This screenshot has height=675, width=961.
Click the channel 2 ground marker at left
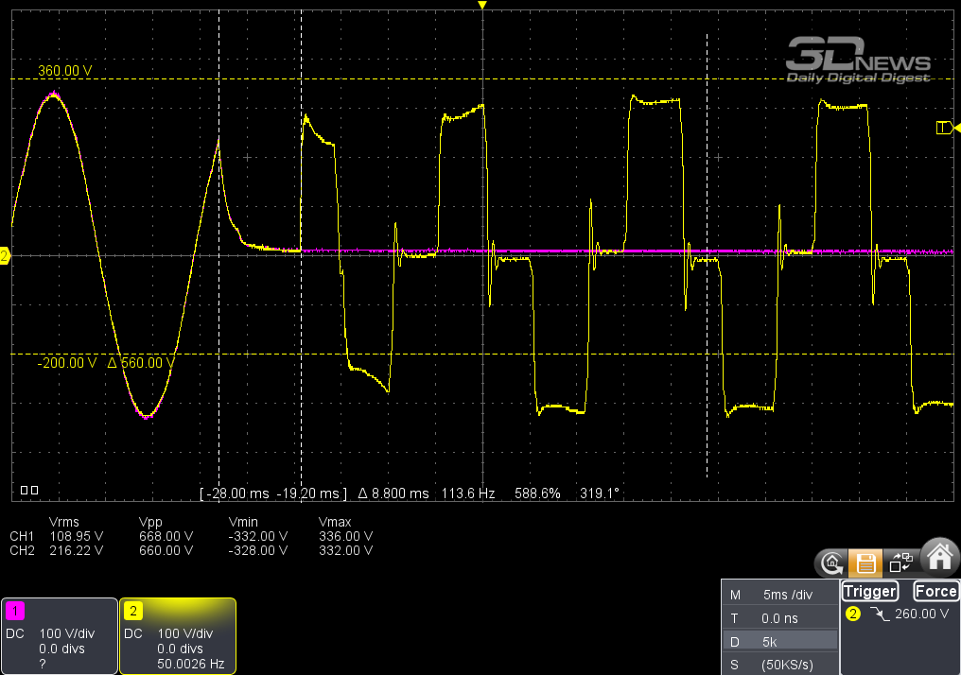5,256
